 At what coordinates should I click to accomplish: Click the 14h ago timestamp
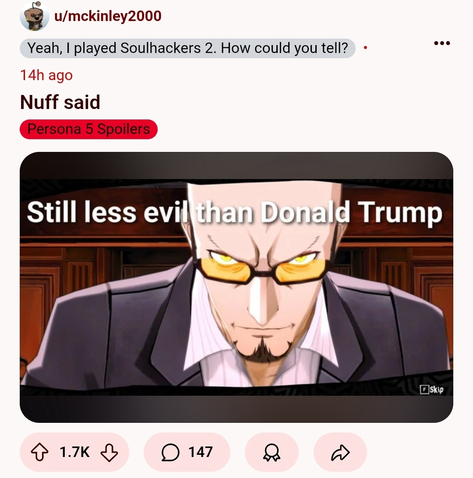point(46,75)
